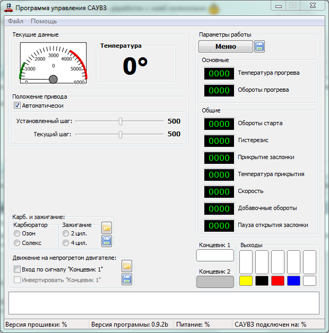This screenshot has width=329, height=333.
Task: Save icon in Карб. и зажигание group
Action: pos(107,241)
